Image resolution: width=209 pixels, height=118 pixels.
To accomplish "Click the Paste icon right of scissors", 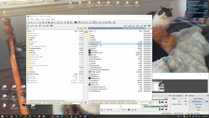I will coord(71,22).
